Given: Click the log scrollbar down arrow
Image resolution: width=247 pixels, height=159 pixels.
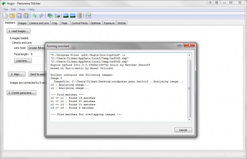Looking at the screenshot, I should coord(189,120).
